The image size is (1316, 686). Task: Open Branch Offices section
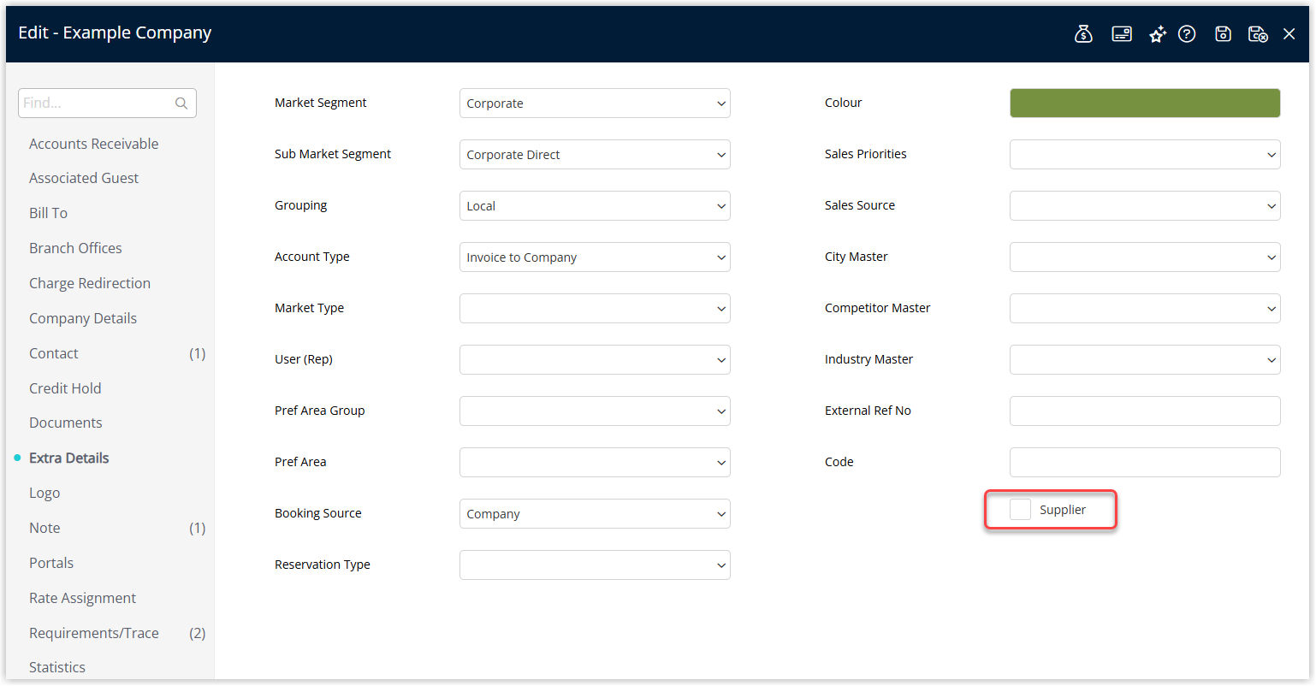75,248
